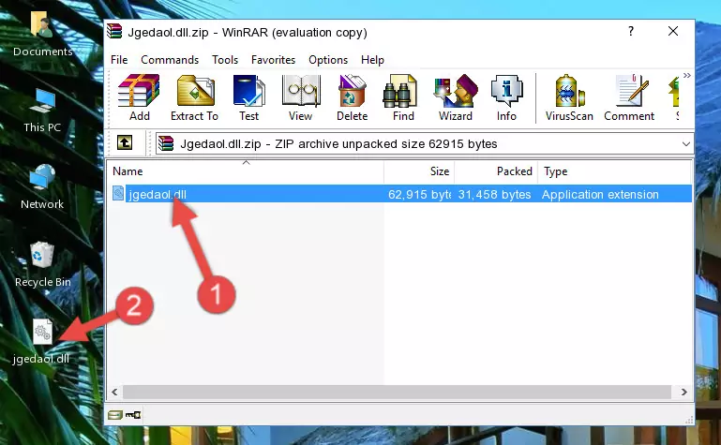
Task: Click the 31,458 bytes packed value
Action: 494,194
